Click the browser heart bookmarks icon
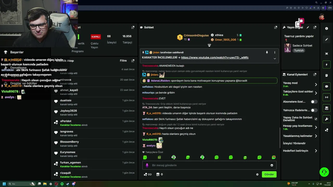The width and height of the screenshot is (333, 187). point(307,8)
